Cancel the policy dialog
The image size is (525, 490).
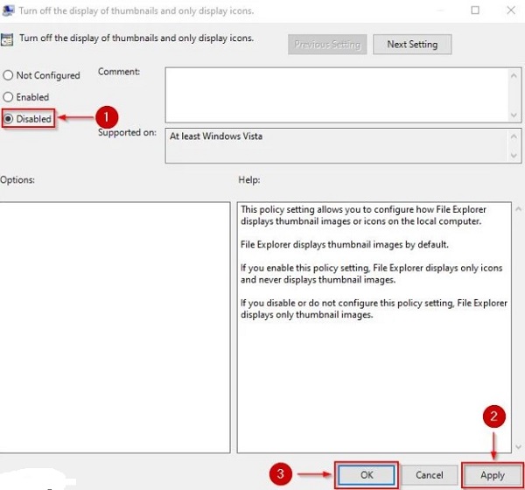point(430,475)
